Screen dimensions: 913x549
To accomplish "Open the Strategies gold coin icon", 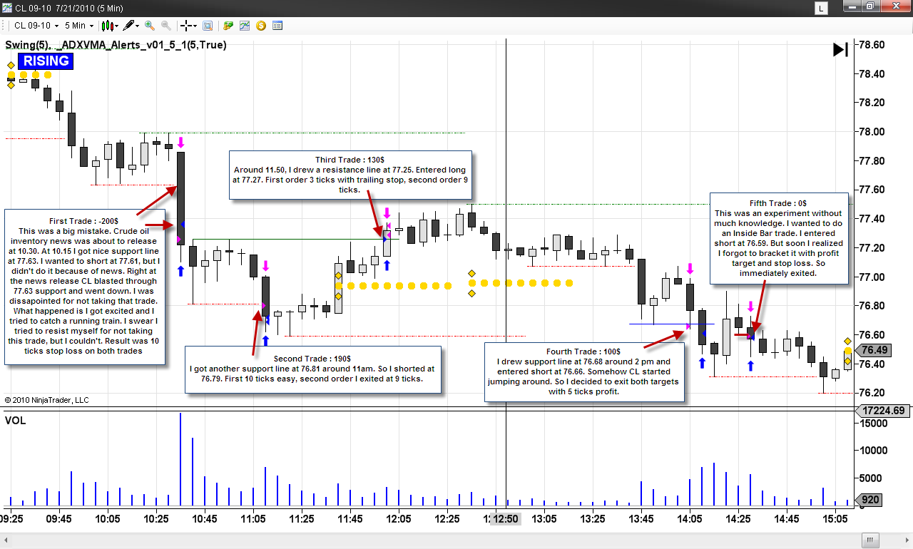I will click(x=261, y=26).
